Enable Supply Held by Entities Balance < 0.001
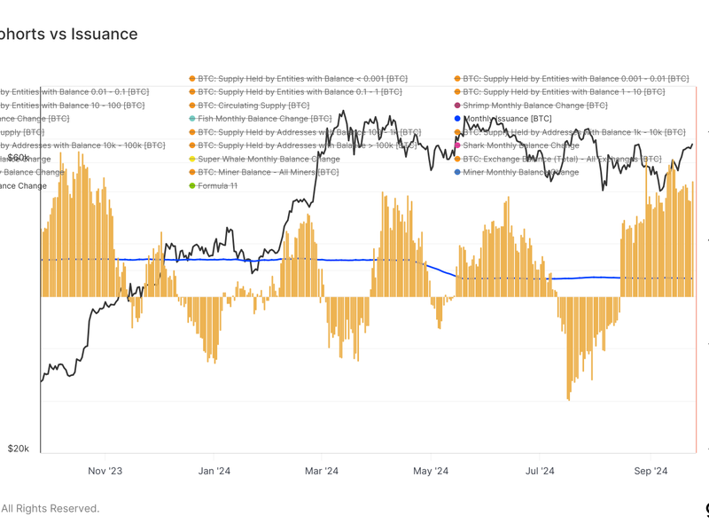This screenshot has width=709, height=532. pyautogui.click(x=301, y=79)
